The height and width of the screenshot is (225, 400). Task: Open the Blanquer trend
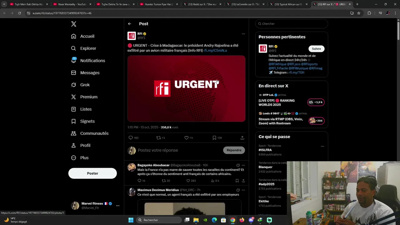pos(265,167)
